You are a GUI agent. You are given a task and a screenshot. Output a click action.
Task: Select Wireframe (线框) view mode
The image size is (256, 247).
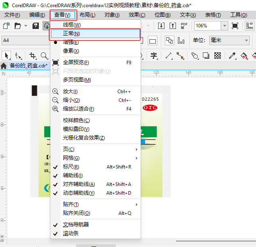pos(96,25)
